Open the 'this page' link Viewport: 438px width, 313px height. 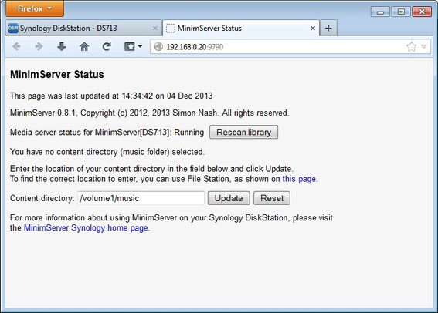click(x=299, y=179)
